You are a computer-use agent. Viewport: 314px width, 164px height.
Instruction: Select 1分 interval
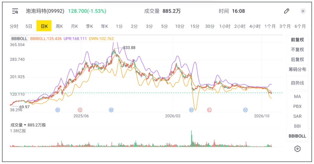(x=119, y=26)
